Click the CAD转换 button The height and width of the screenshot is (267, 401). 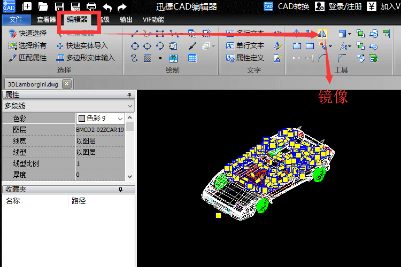click(x=287, y=7)
